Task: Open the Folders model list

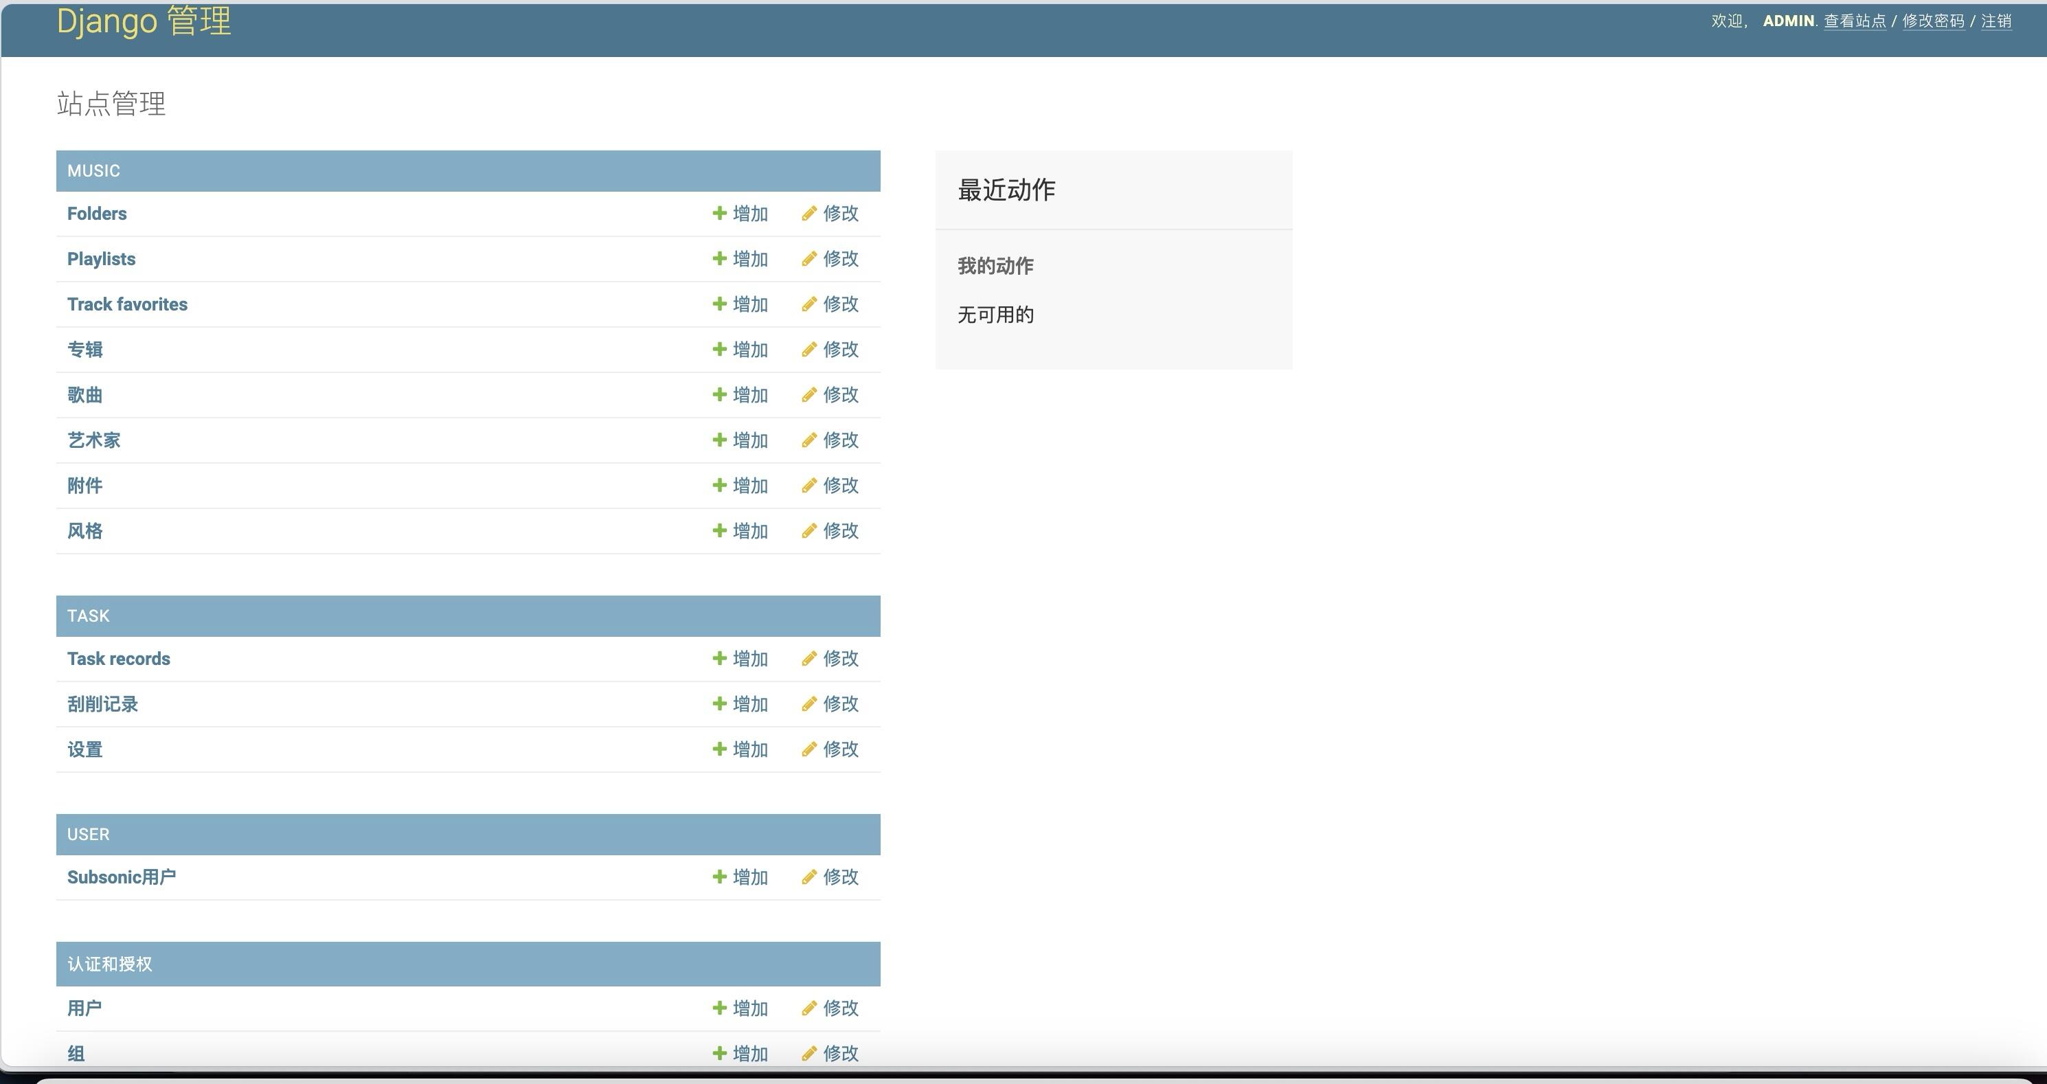Action: pyautogui.click(x=97, y=213)
